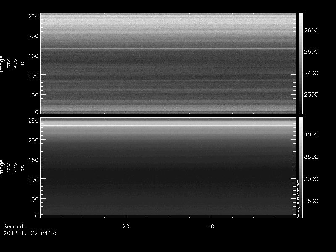Click the 250 tick label on ew keogram axis

(34, 121)
